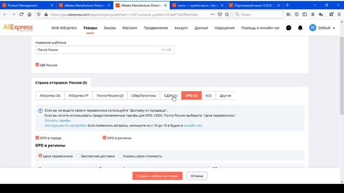The width and height of the screenshot is (344, 193).
Task: Open Помощь и онлайн-чат menu
Action: (x=260, y=28)
